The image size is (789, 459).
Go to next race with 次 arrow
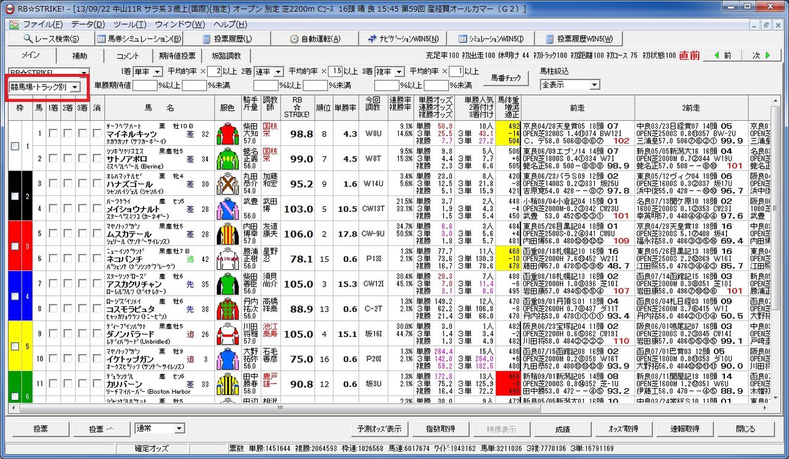[x=761, y=55]
